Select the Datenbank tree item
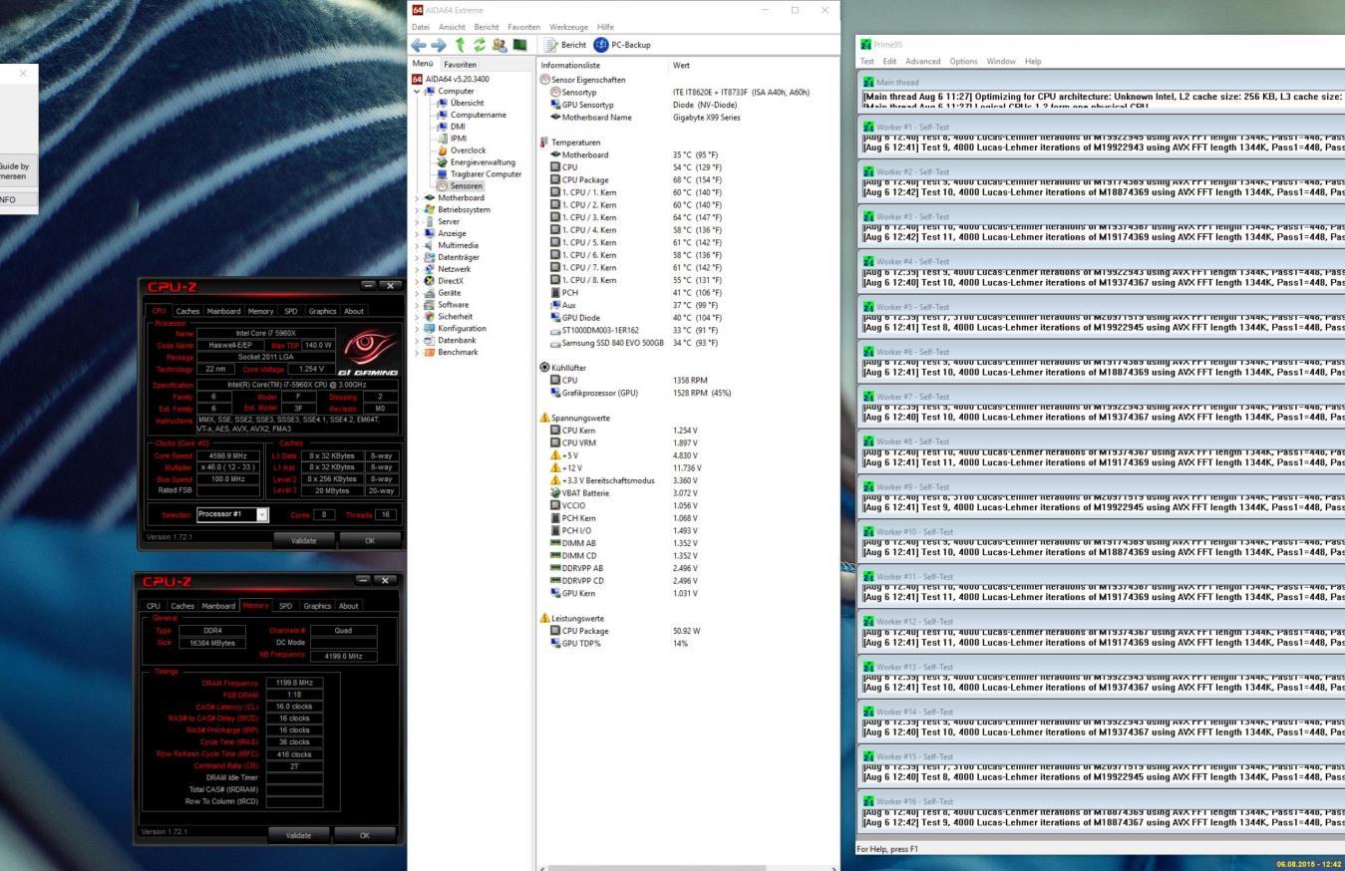1345x871 pixels. click(x=450, y=340)
